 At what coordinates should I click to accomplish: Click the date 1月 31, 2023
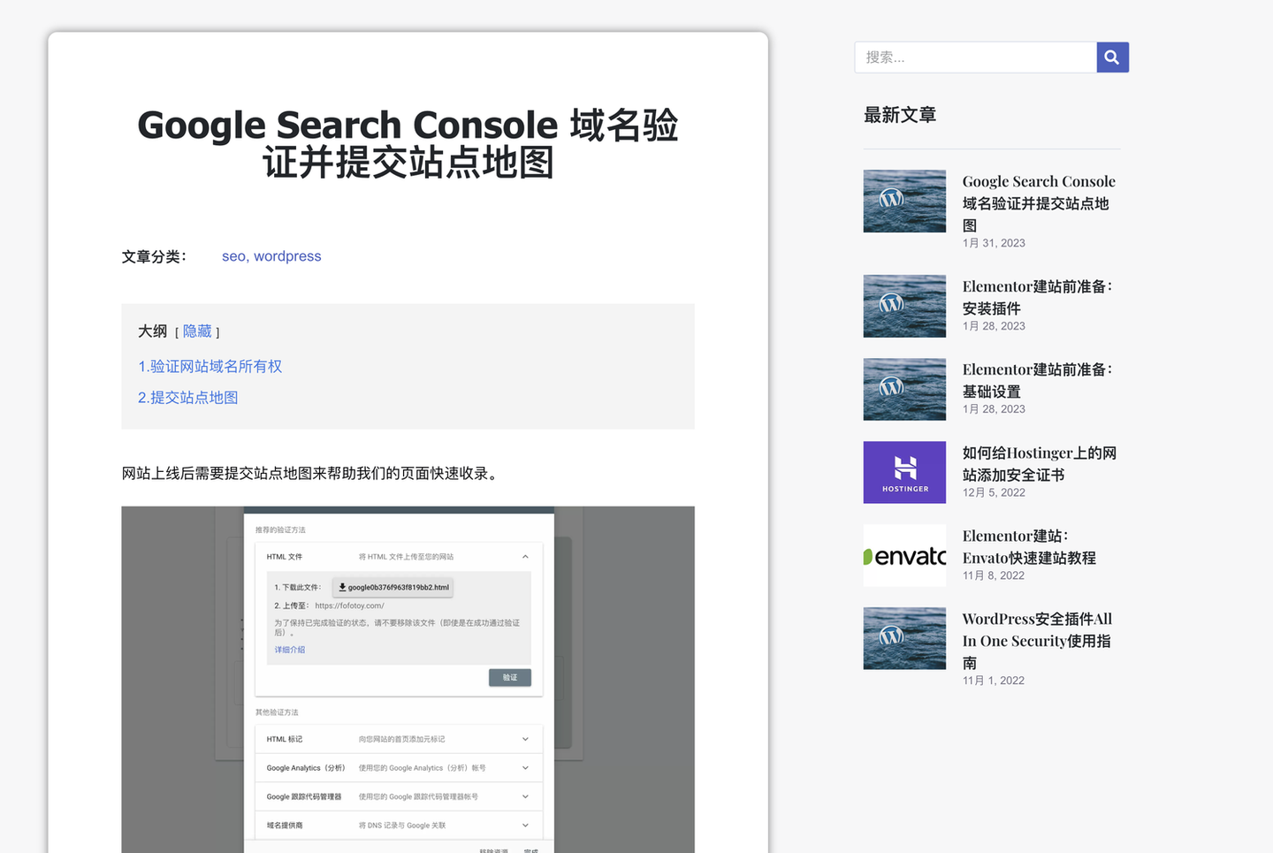[x=994, y=243]
